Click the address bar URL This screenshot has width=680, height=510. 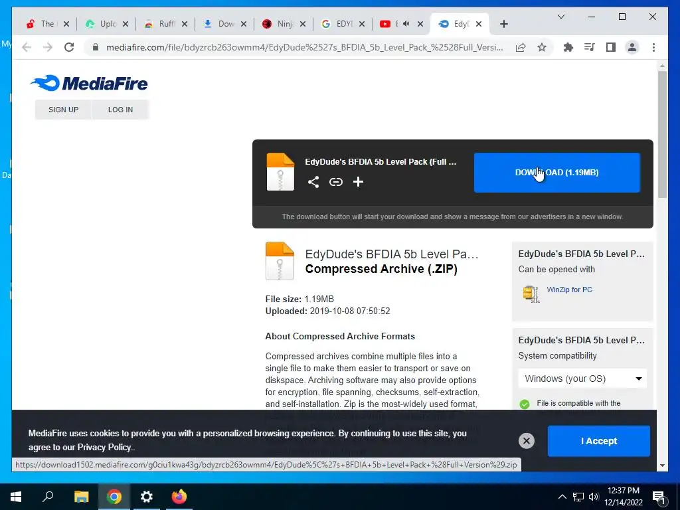(x=304, y=47)
